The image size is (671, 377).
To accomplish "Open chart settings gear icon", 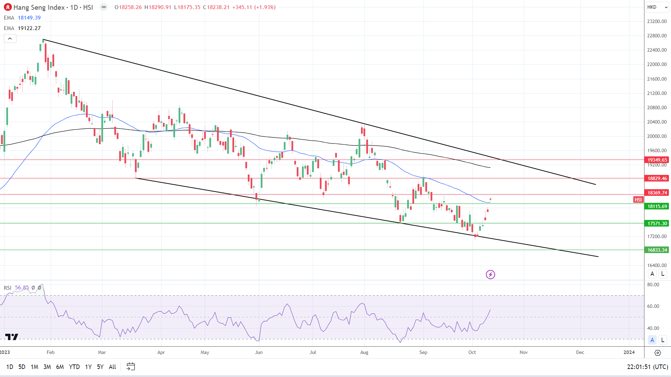I will tap(657, 353).
